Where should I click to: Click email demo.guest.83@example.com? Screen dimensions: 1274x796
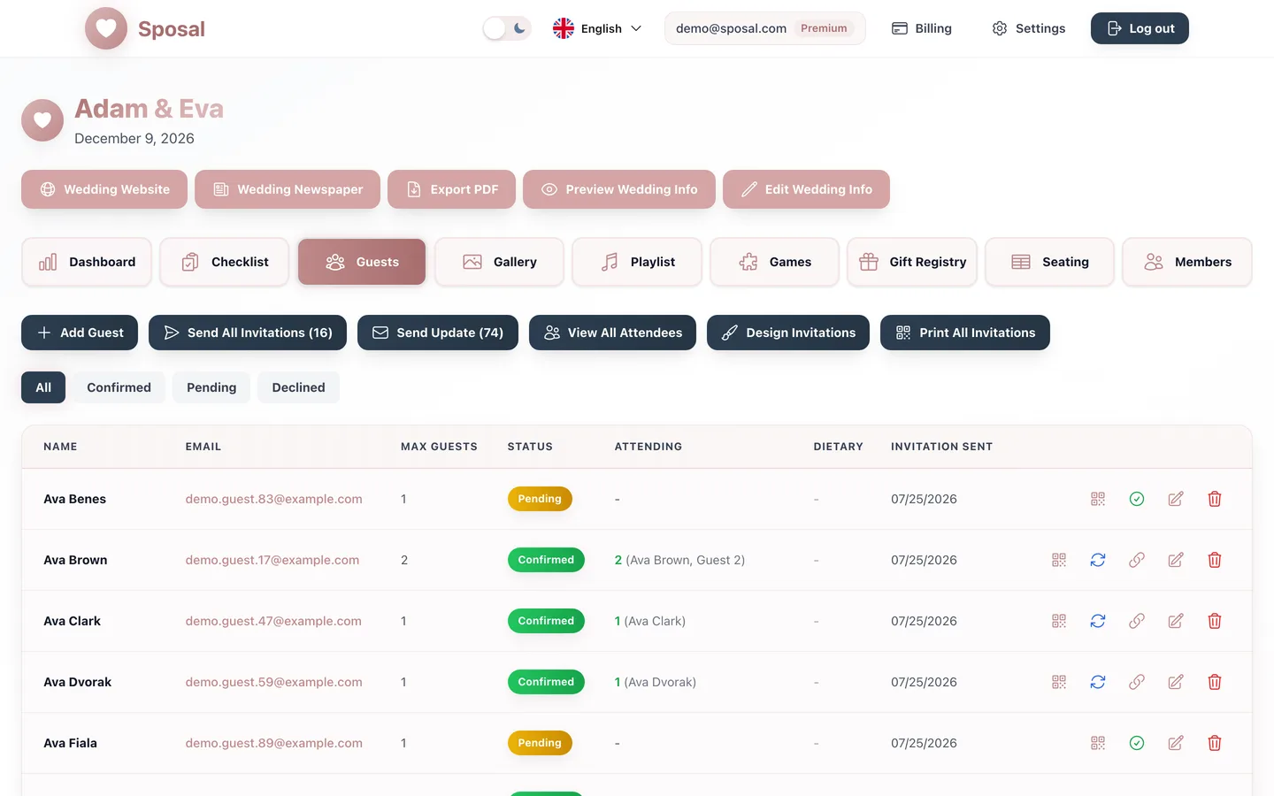273,499
